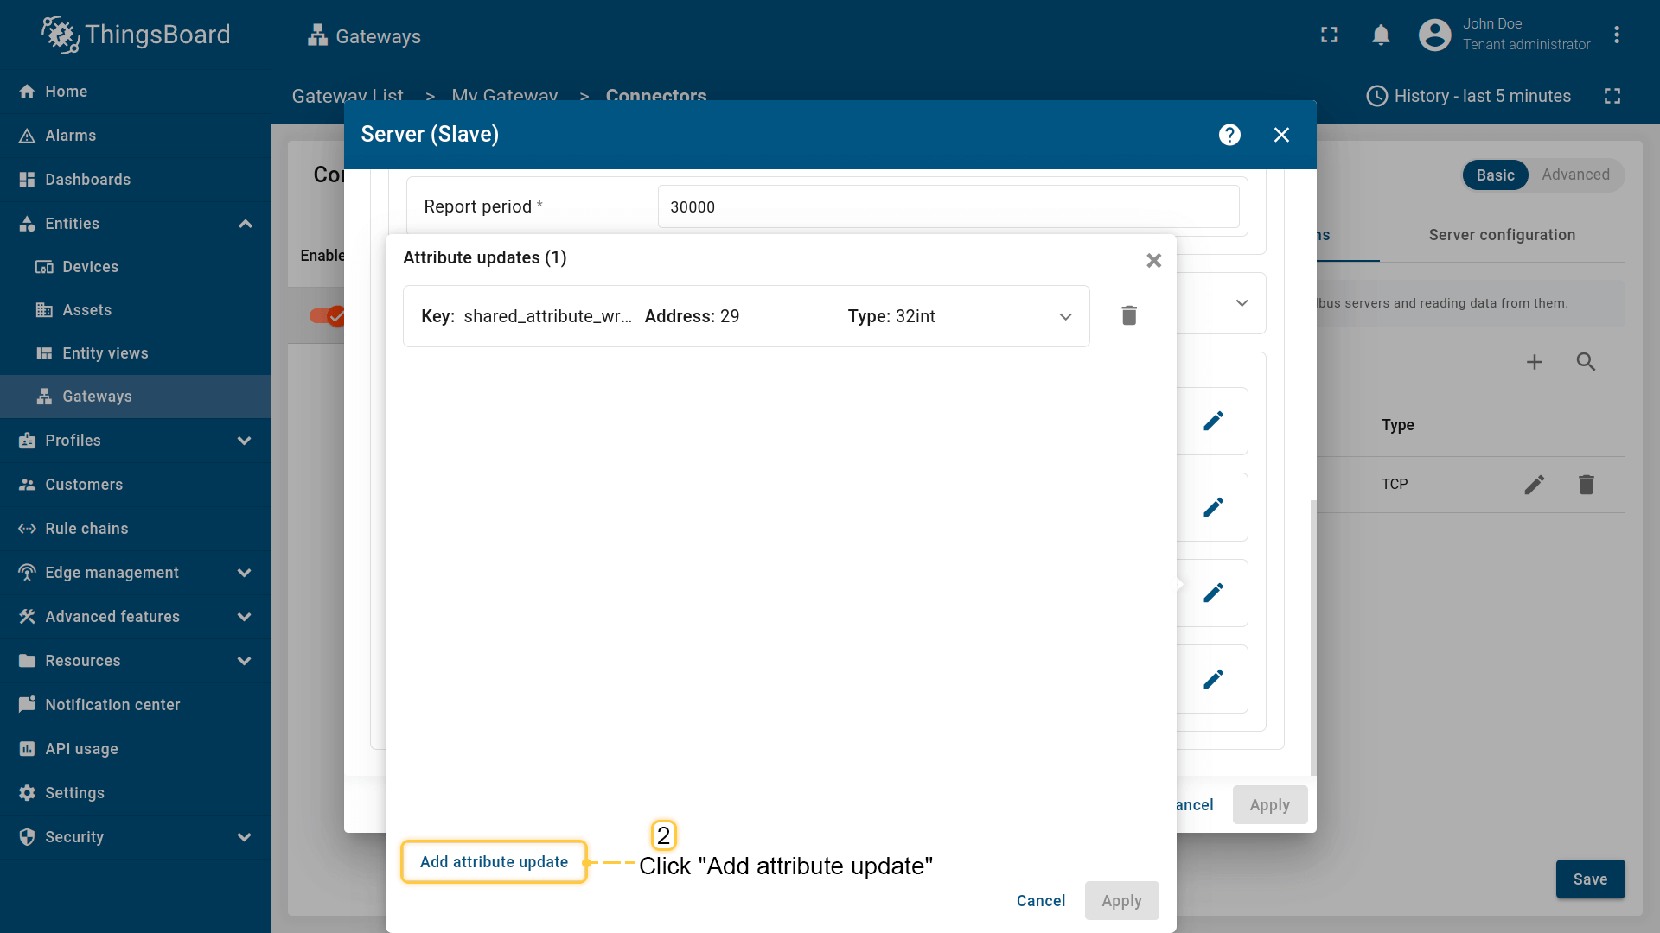The height and width of the screenshot is (933, 1660).
Task: Click the Report period input field
Action: coord(948,207)
